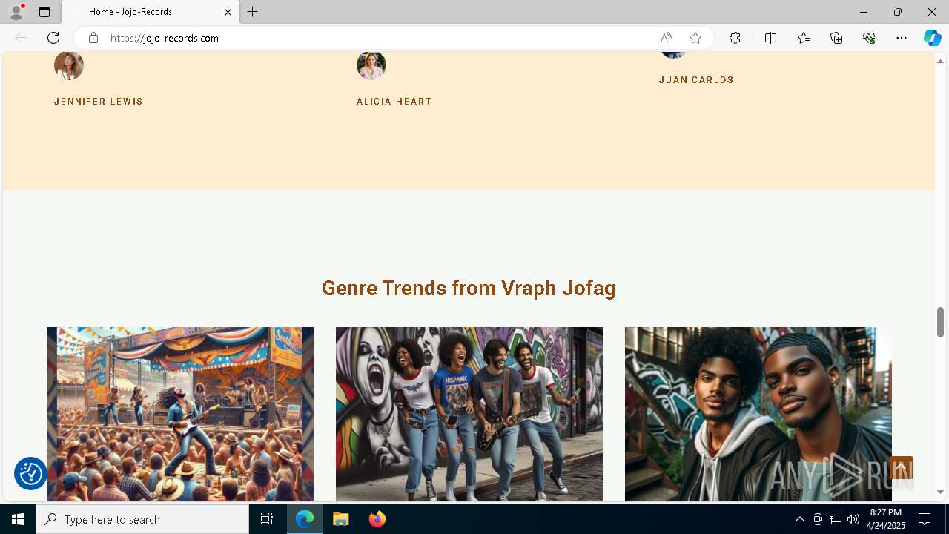Click the JENNIFER LEWIS name
Screen dimensions: 949x534
tap(99, 102)
